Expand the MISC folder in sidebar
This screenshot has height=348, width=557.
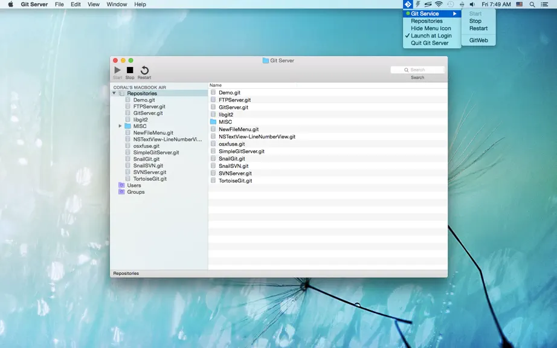[120, 126]
